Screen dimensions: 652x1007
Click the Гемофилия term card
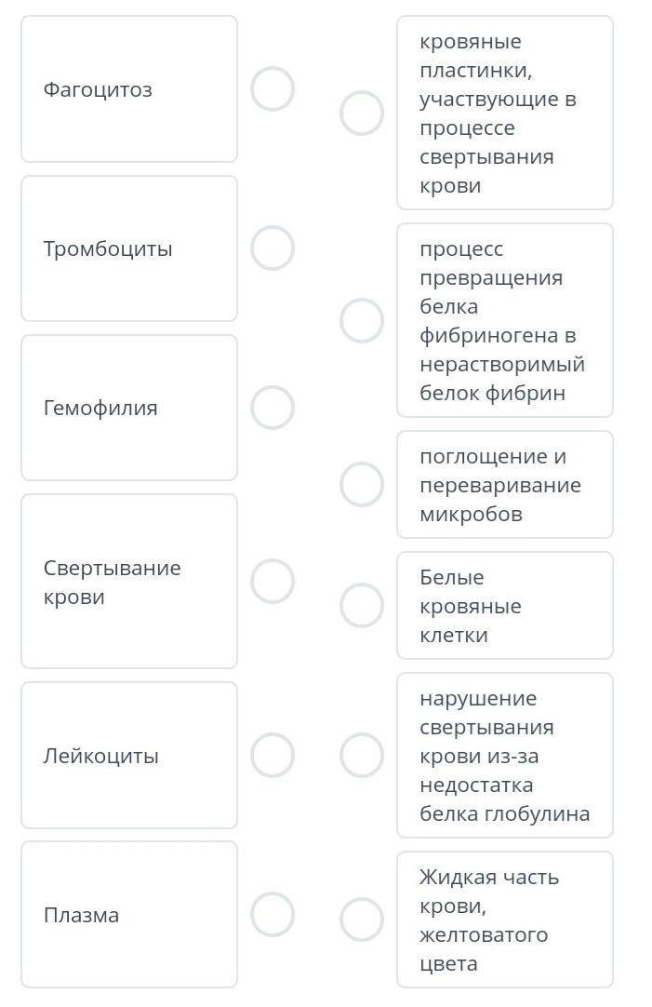(129, 408)
